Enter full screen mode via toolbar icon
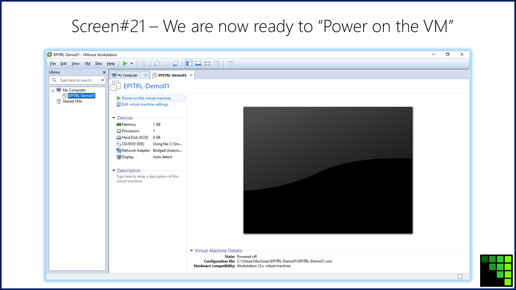This screenshot has height=290, width=516. coord(207,64)
